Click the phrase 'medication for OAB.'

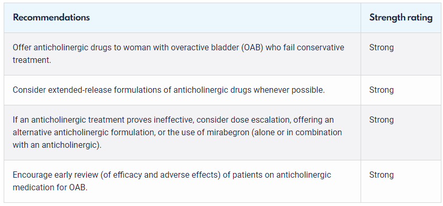point(50,187)
